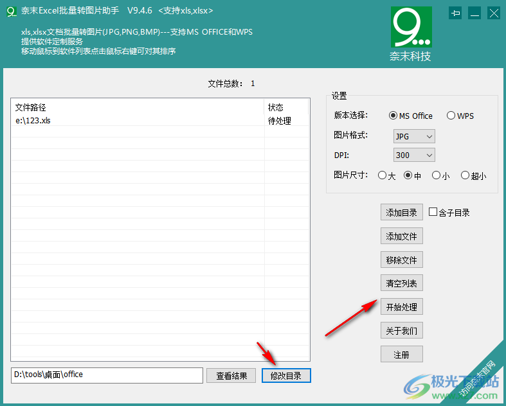Choose 小 image size option
The width and height of the screenshot is (506, 406).
tap(441, 175)
